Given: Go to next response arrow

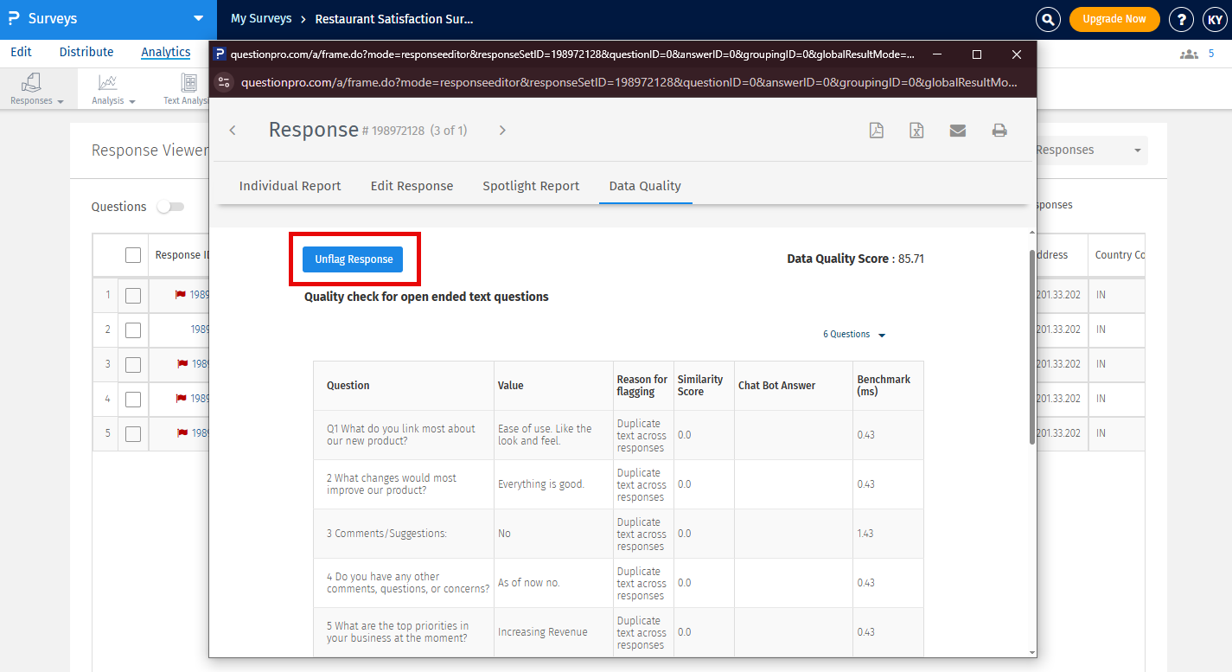Looking at the screenshot, I should 502,131.
